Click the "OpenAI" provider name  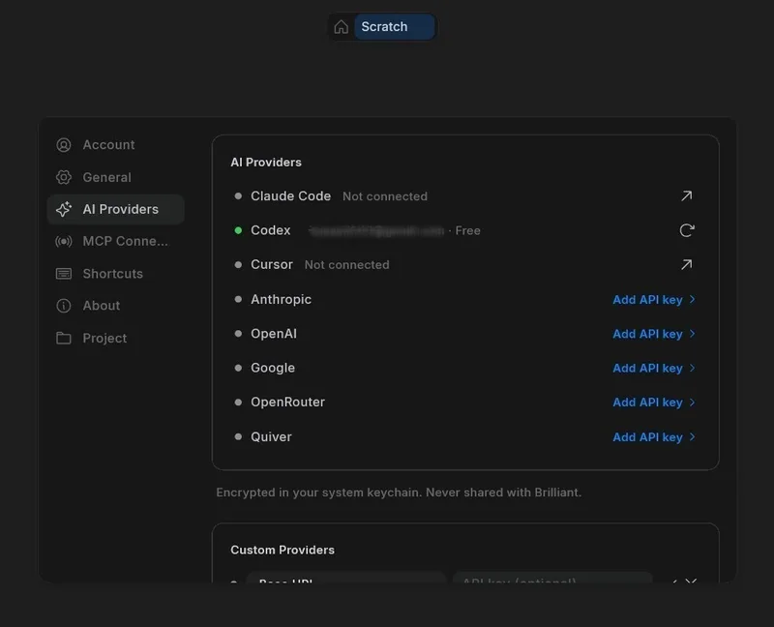(x=274, y=334)
